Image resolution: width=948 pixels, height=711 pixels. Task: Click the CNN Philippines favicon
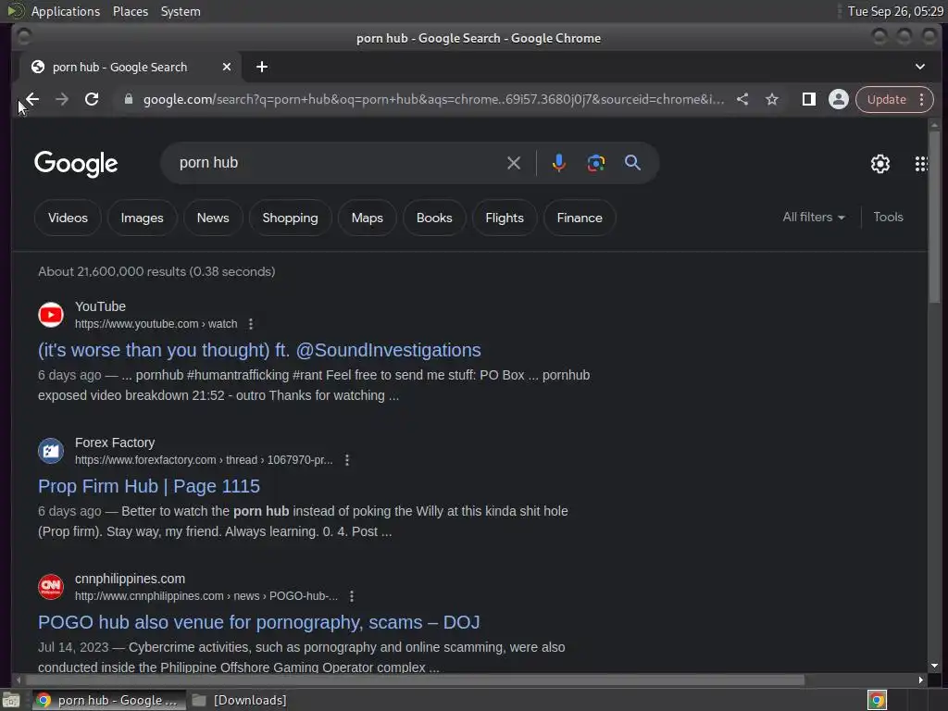coord(51,586)
